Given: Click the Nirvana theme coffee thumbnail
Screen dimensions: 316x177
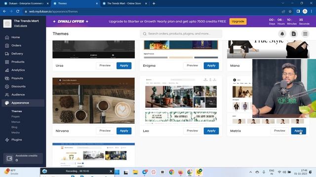Looking at the screenshot, I should coord(93,100).
